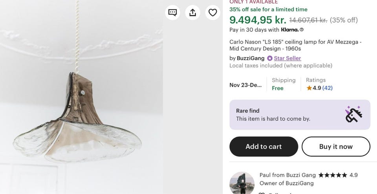This screenshot has height=194, width=377.
Task: Click the Klarna info question-mark icon
Action: [302, 30]
